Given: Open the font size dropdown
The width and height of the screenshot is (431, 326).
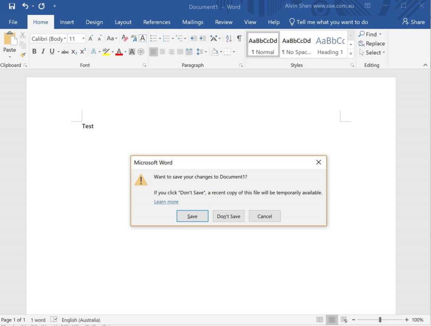Looking at the screenshot, I should pyautogui.click(x=83, y=39).
